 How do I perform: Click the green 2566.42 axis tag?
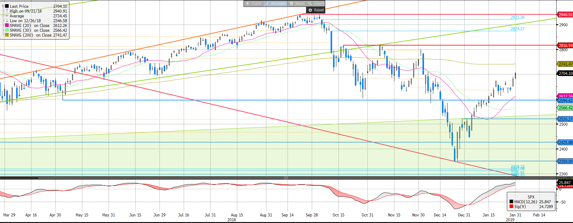(565, 108)
